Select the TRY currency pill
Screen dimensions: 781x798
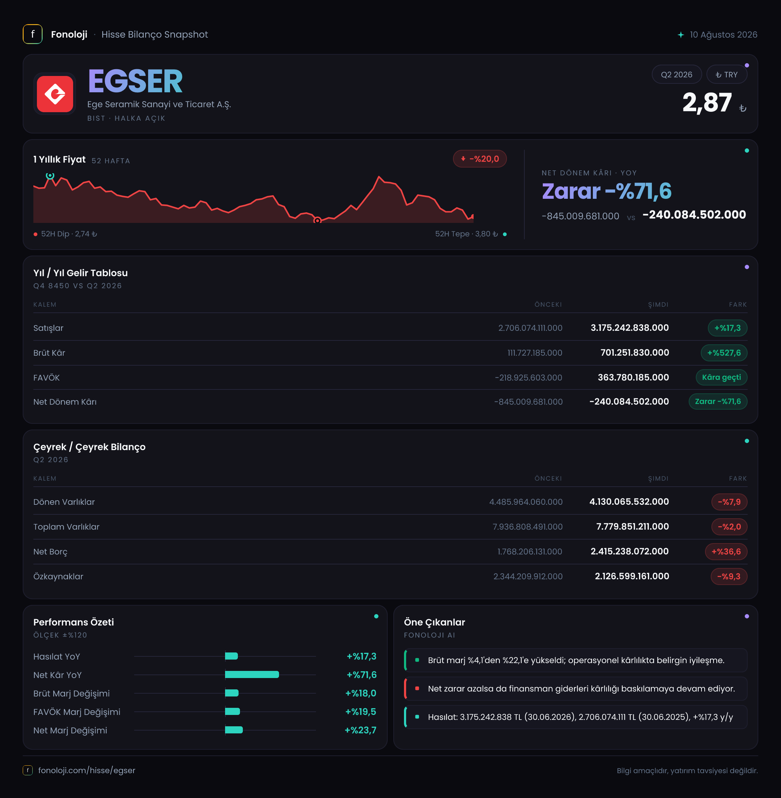pyautogui.click(x=726, y=74)
